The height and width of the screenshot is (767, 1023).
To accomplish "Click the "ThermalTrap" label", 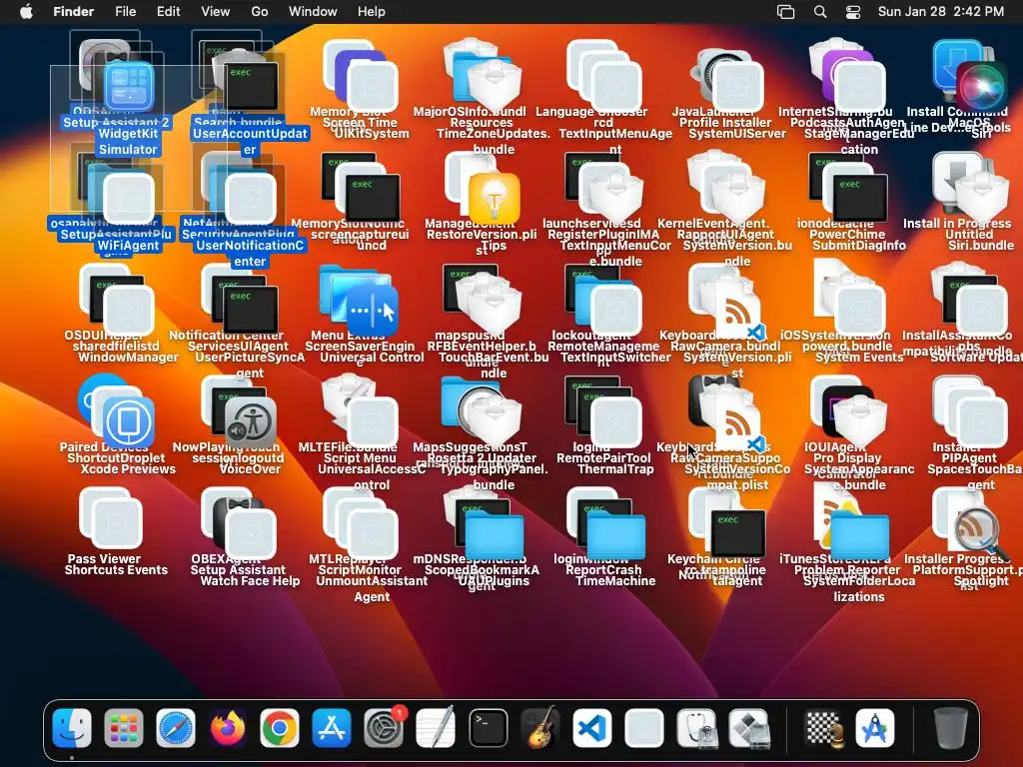I will (x=615, y=469).
